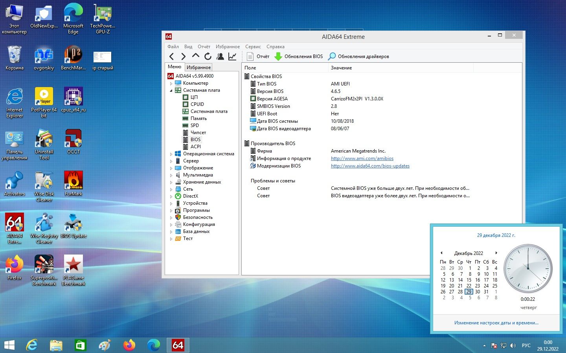
Task: Open the OCCT desktop shortcut
Action: point(74,142)
